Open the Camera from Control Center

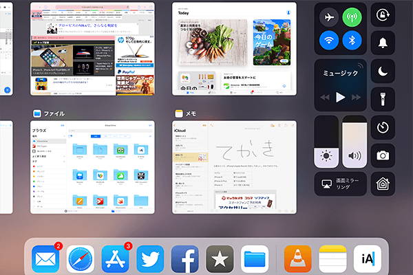[383, 155]
